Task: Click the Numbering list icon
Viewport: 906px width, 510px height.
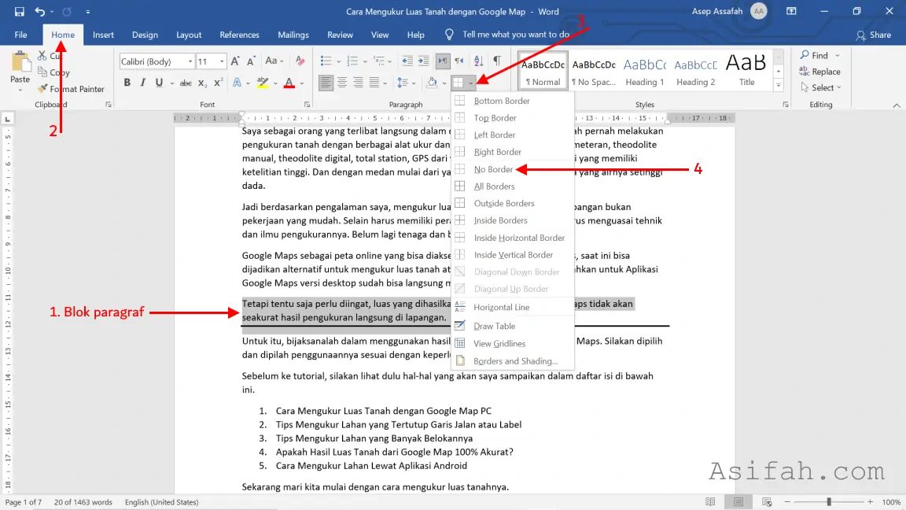Action: 352,61
